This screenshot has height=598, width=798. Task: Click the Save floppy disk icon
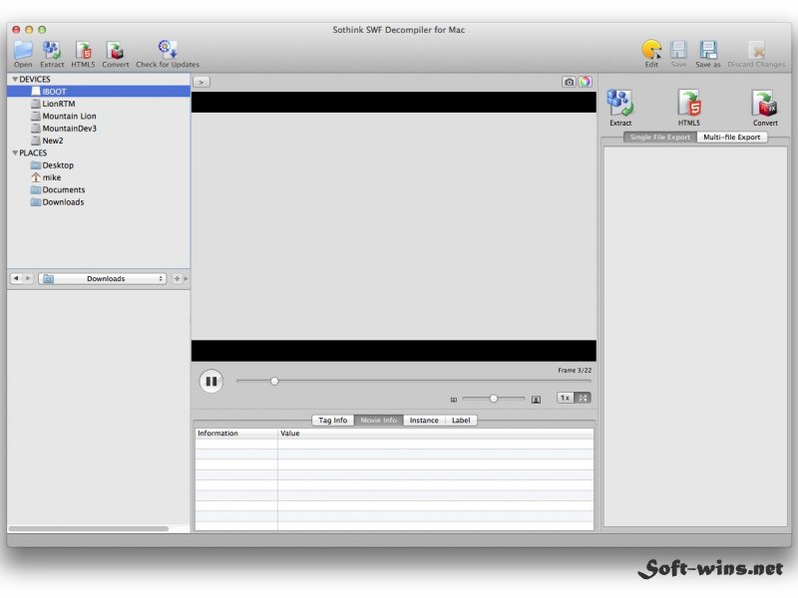(678, 54)
